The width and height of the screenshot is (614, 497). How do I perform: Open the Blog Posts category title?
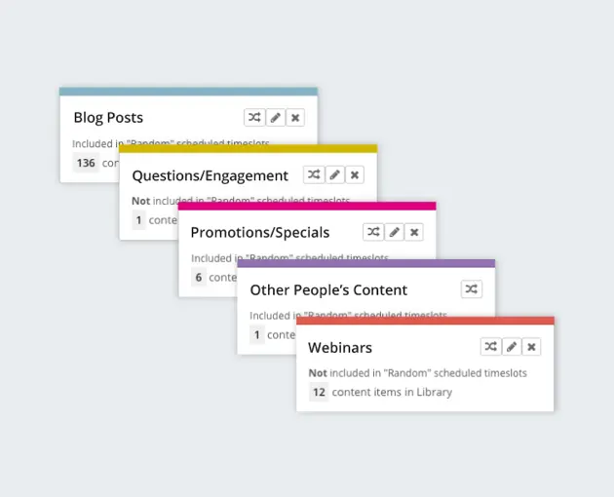(108, 118)
